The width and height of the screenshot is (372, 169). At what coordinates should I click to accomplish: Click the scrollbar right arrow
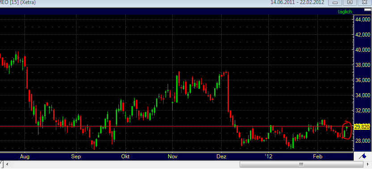[x=368, y=164]
